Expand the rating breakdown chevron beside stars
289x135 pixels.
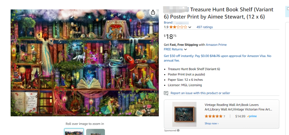pyautogui.click(x=190, y=27)
